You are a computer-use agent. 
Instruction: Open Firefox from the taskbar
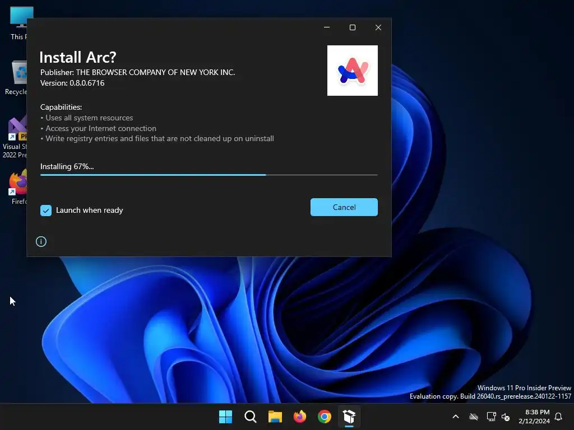(x=300, y=417)
